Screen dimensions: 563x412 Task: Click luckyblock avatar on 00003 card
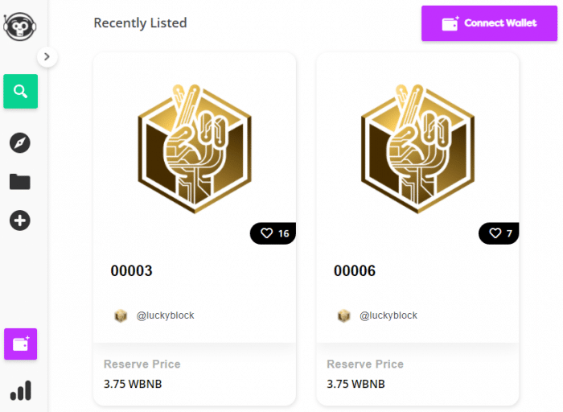click(x=121, y=315)
